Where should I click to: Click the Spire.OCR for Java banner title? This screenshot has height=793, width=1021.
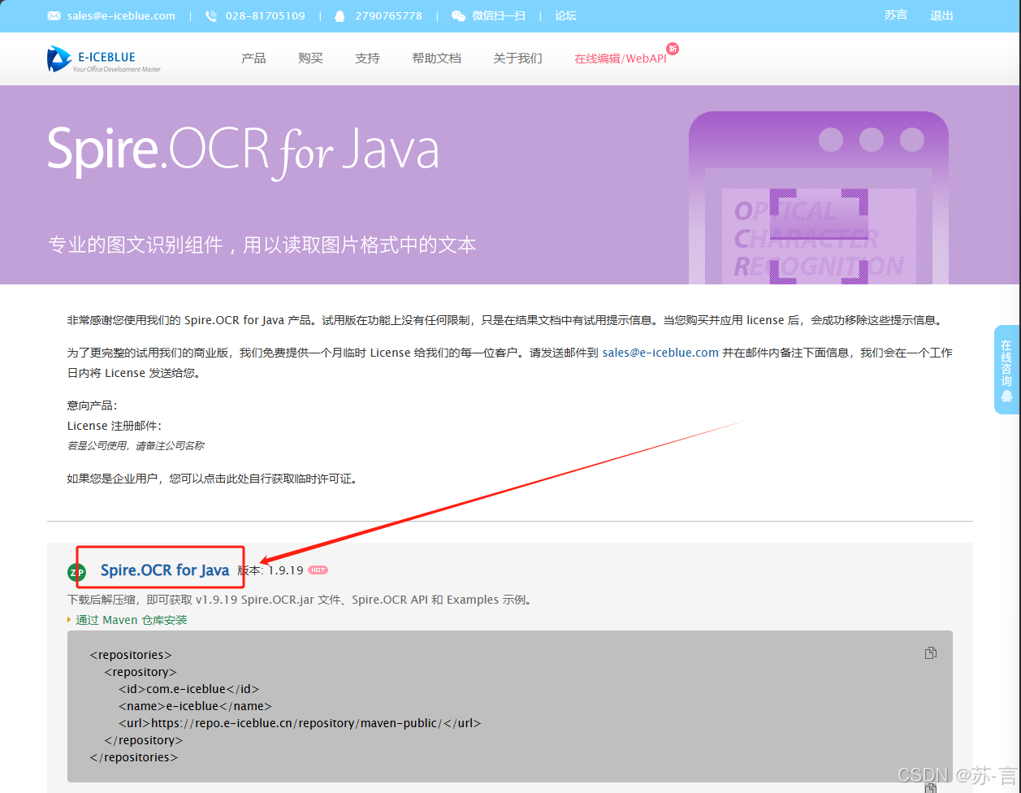coord(244,152)
